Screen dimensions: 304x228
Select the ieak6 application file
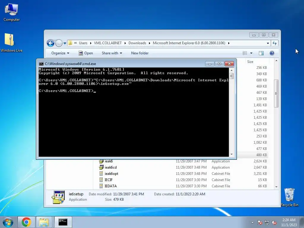[109, 161]
